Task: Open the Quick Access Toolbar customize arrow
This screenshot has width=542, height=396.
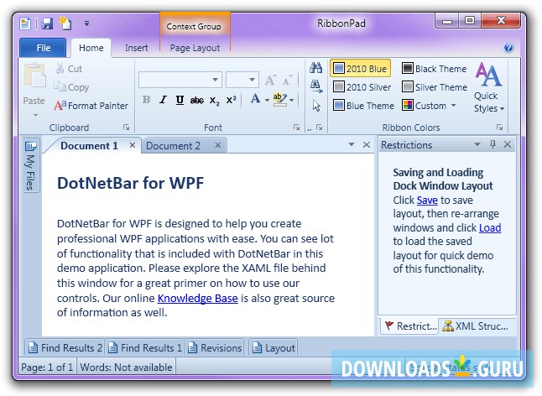Action: pos(86,23)
